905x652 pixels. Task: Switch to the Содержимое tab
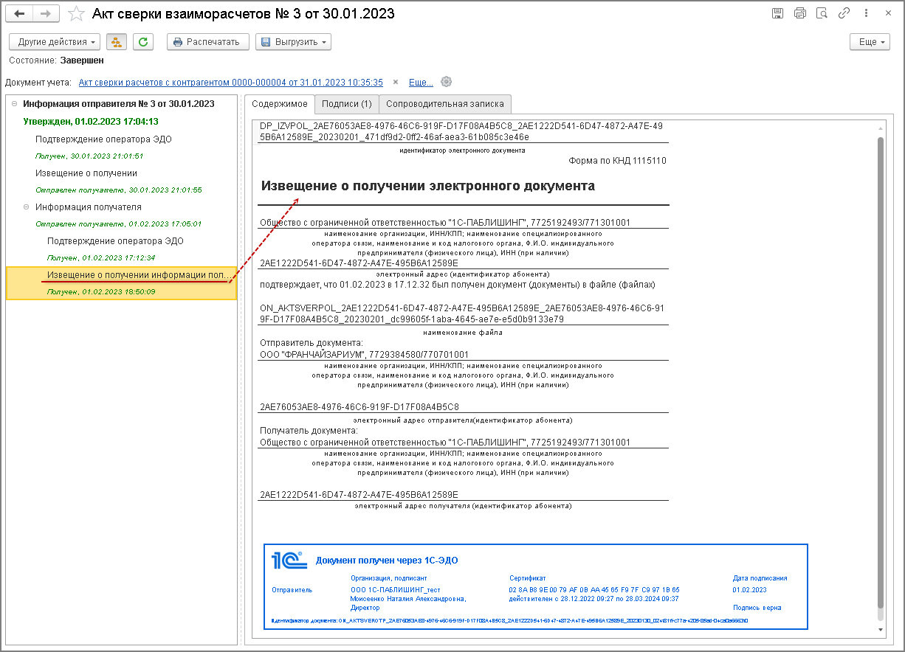(x=278, y=104)
